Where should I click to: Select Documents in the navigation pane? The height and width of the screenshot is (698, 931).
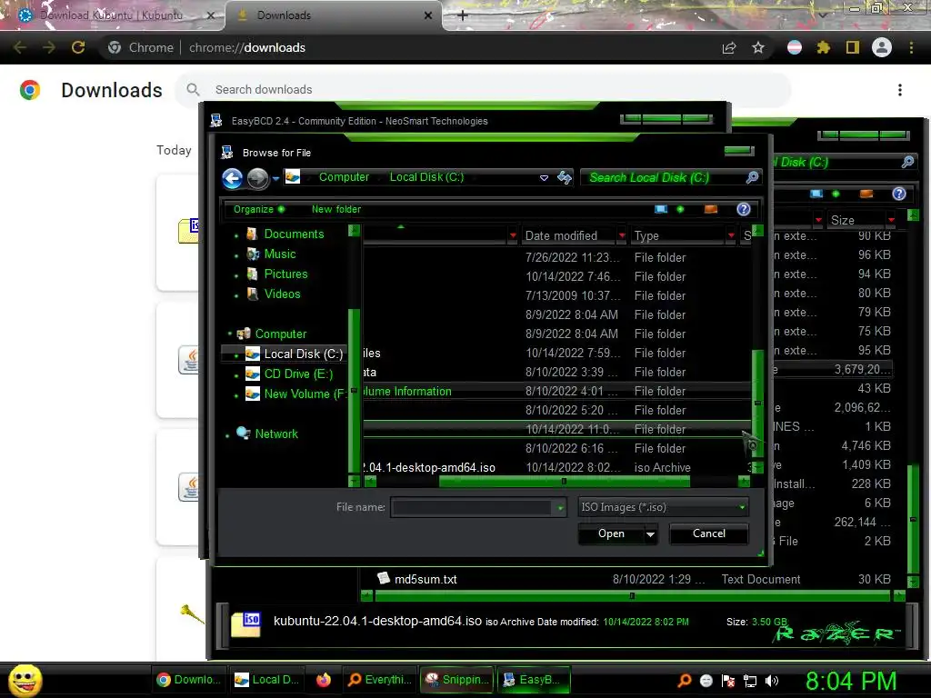(x=294, y=234)
